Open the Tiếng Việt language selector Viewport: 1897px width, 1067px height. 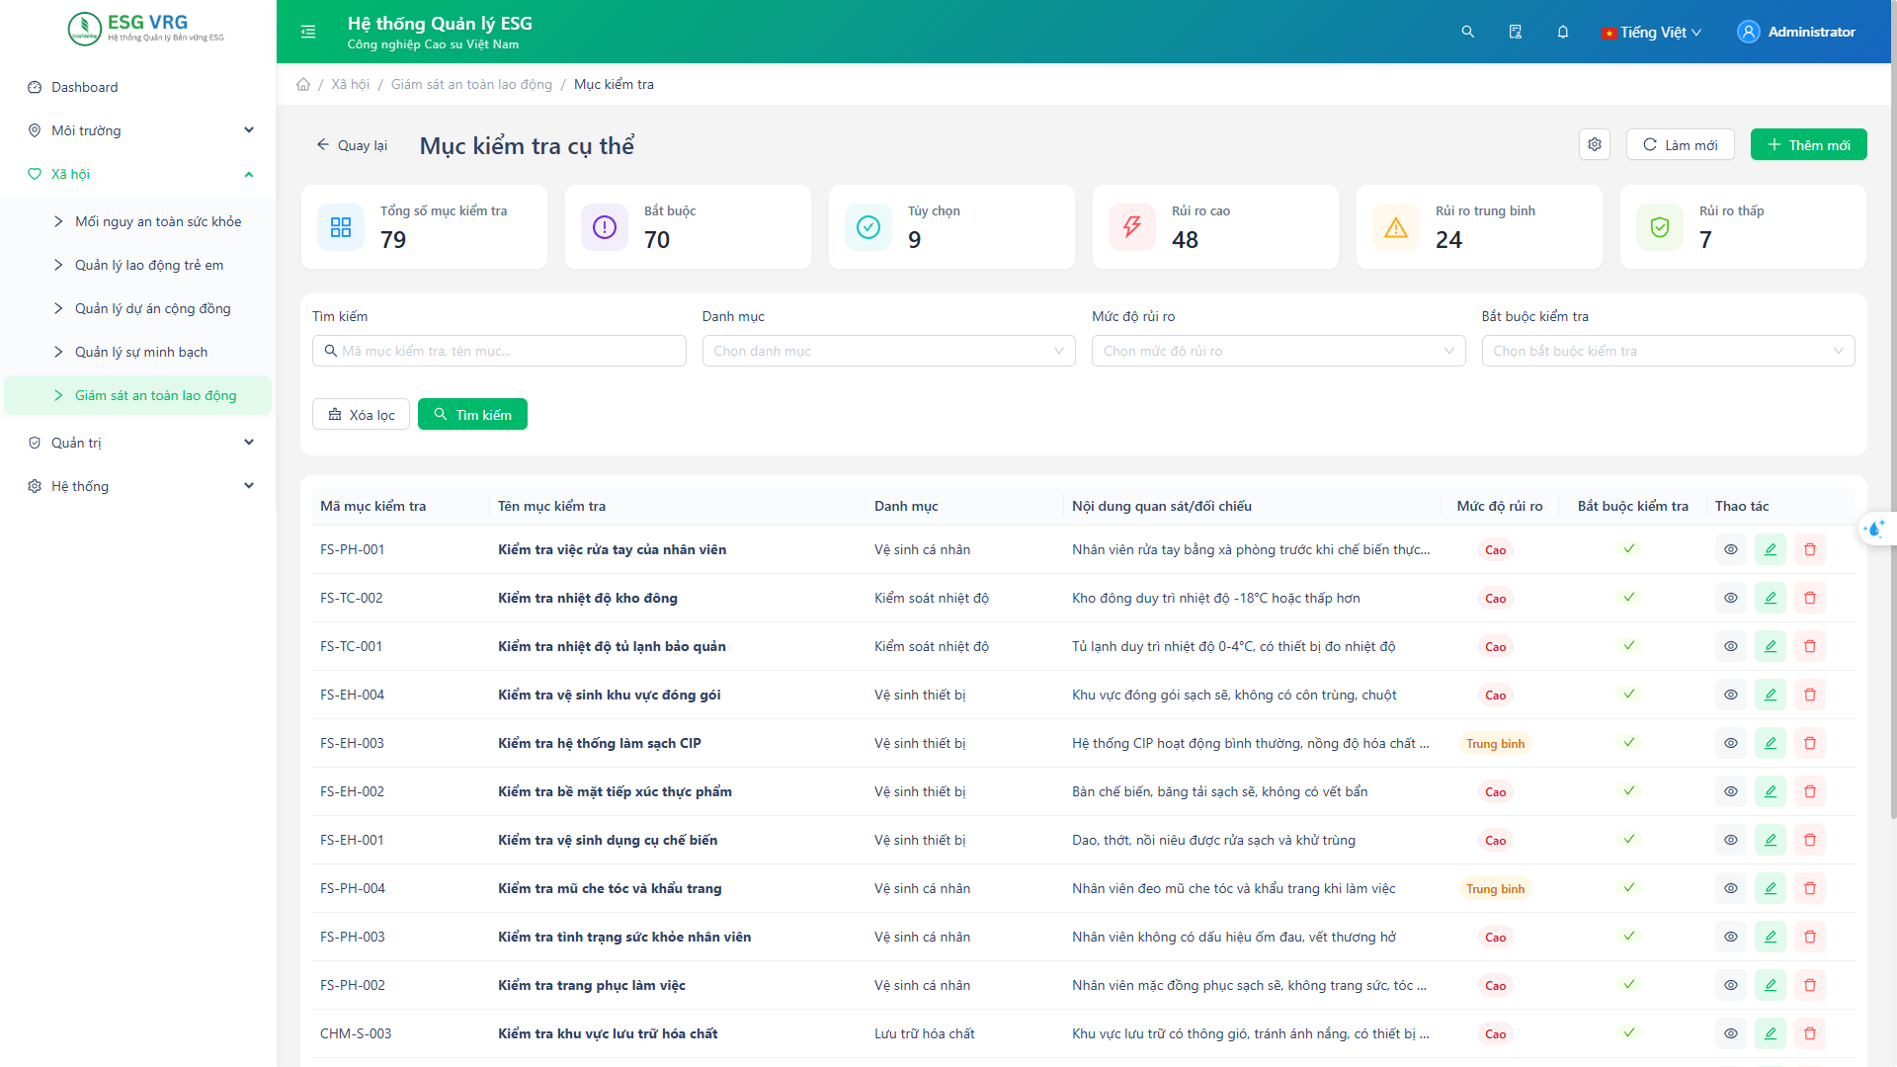coord(1652,32)
